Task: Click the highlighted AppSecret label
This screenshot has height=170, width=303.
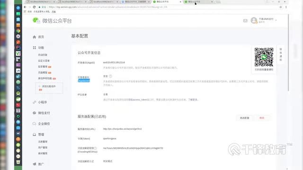Action: (84, 81)
